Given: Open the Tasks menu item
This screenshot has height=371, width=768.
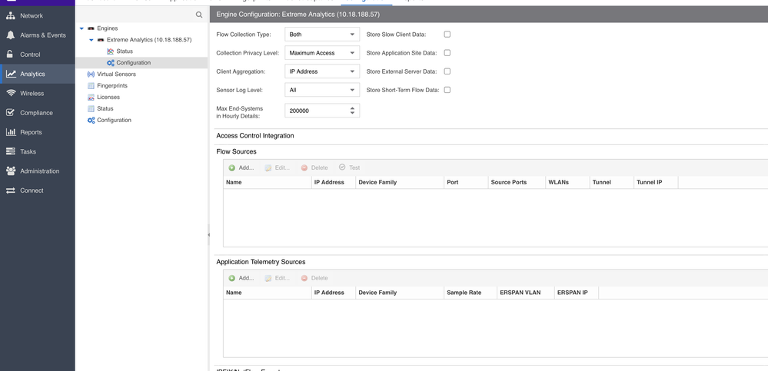Looking at the screenshot, I should 28,152.
